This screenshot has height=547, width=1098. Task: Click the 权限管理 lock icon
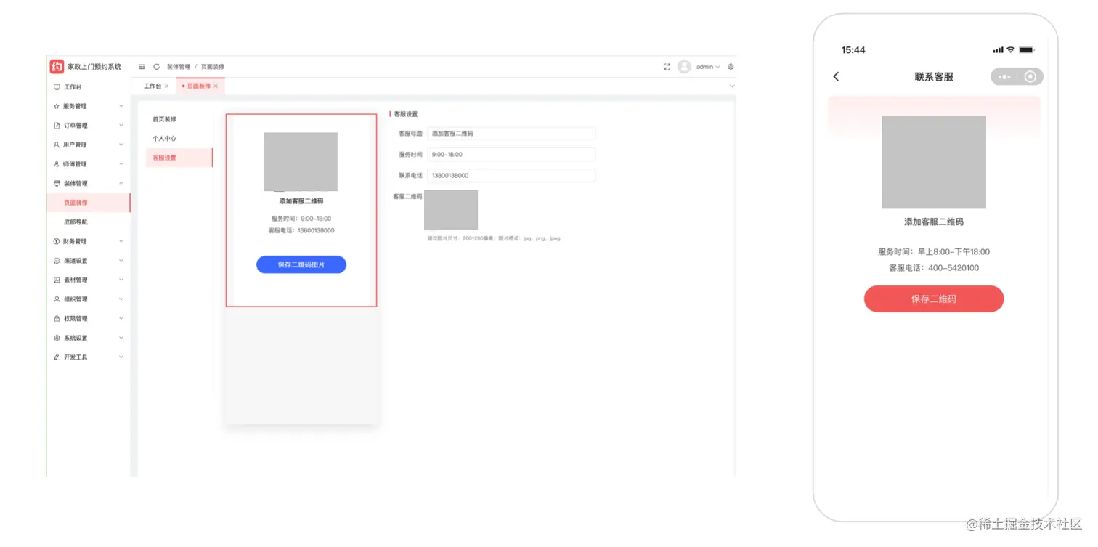click(x=57, y=318)
